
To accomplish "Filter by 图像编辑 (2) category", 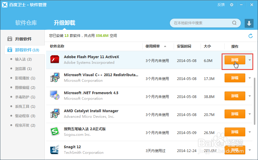I will (x=25, y=88).
